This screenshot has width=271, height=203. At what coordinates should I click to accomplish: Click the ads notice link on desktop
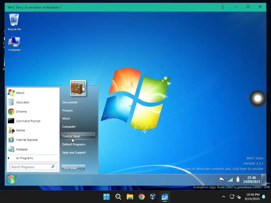[x=220, y=169]
